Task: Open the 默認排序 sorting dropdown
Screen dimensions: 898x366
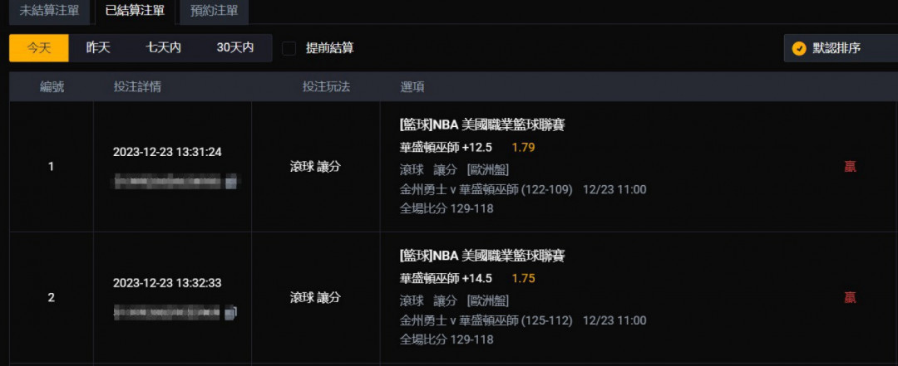Action: pyautogui.click(x=841, y=49)
